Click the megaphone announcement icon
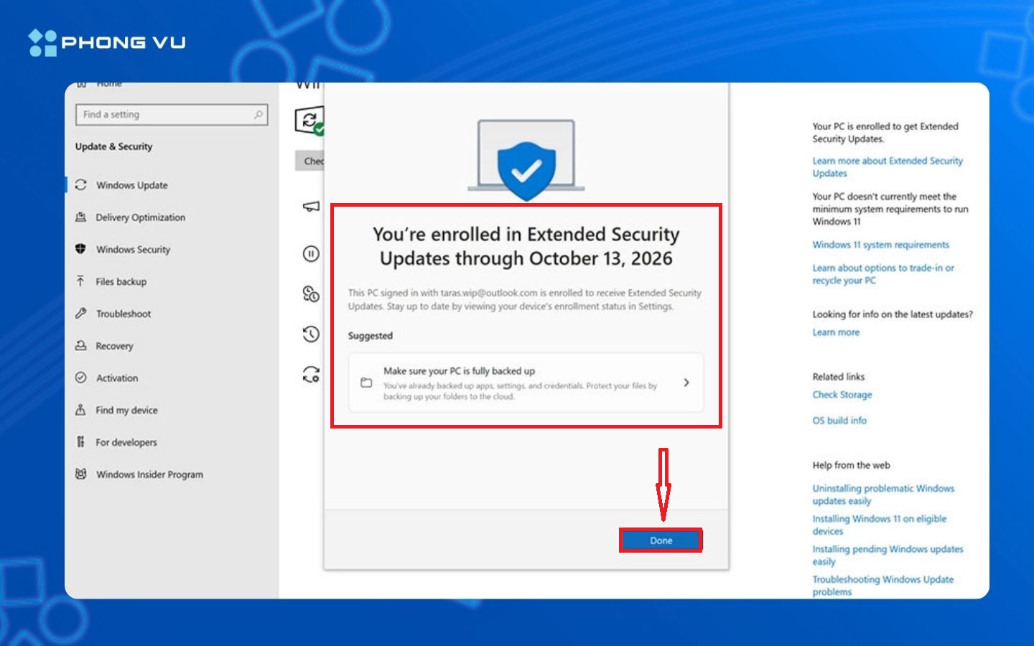The image size is (1034, 646). point(311,207)
